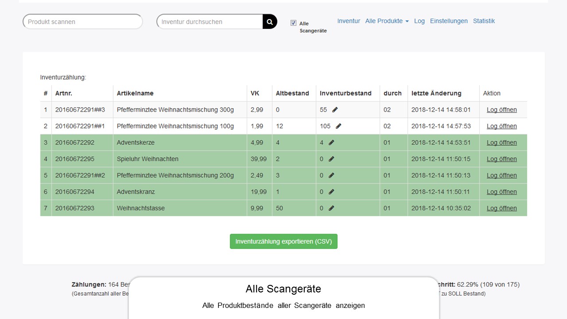Open the Statistik page
Image resolution: width=567 pixels, height=319 pixels.
tap(484, 21)
